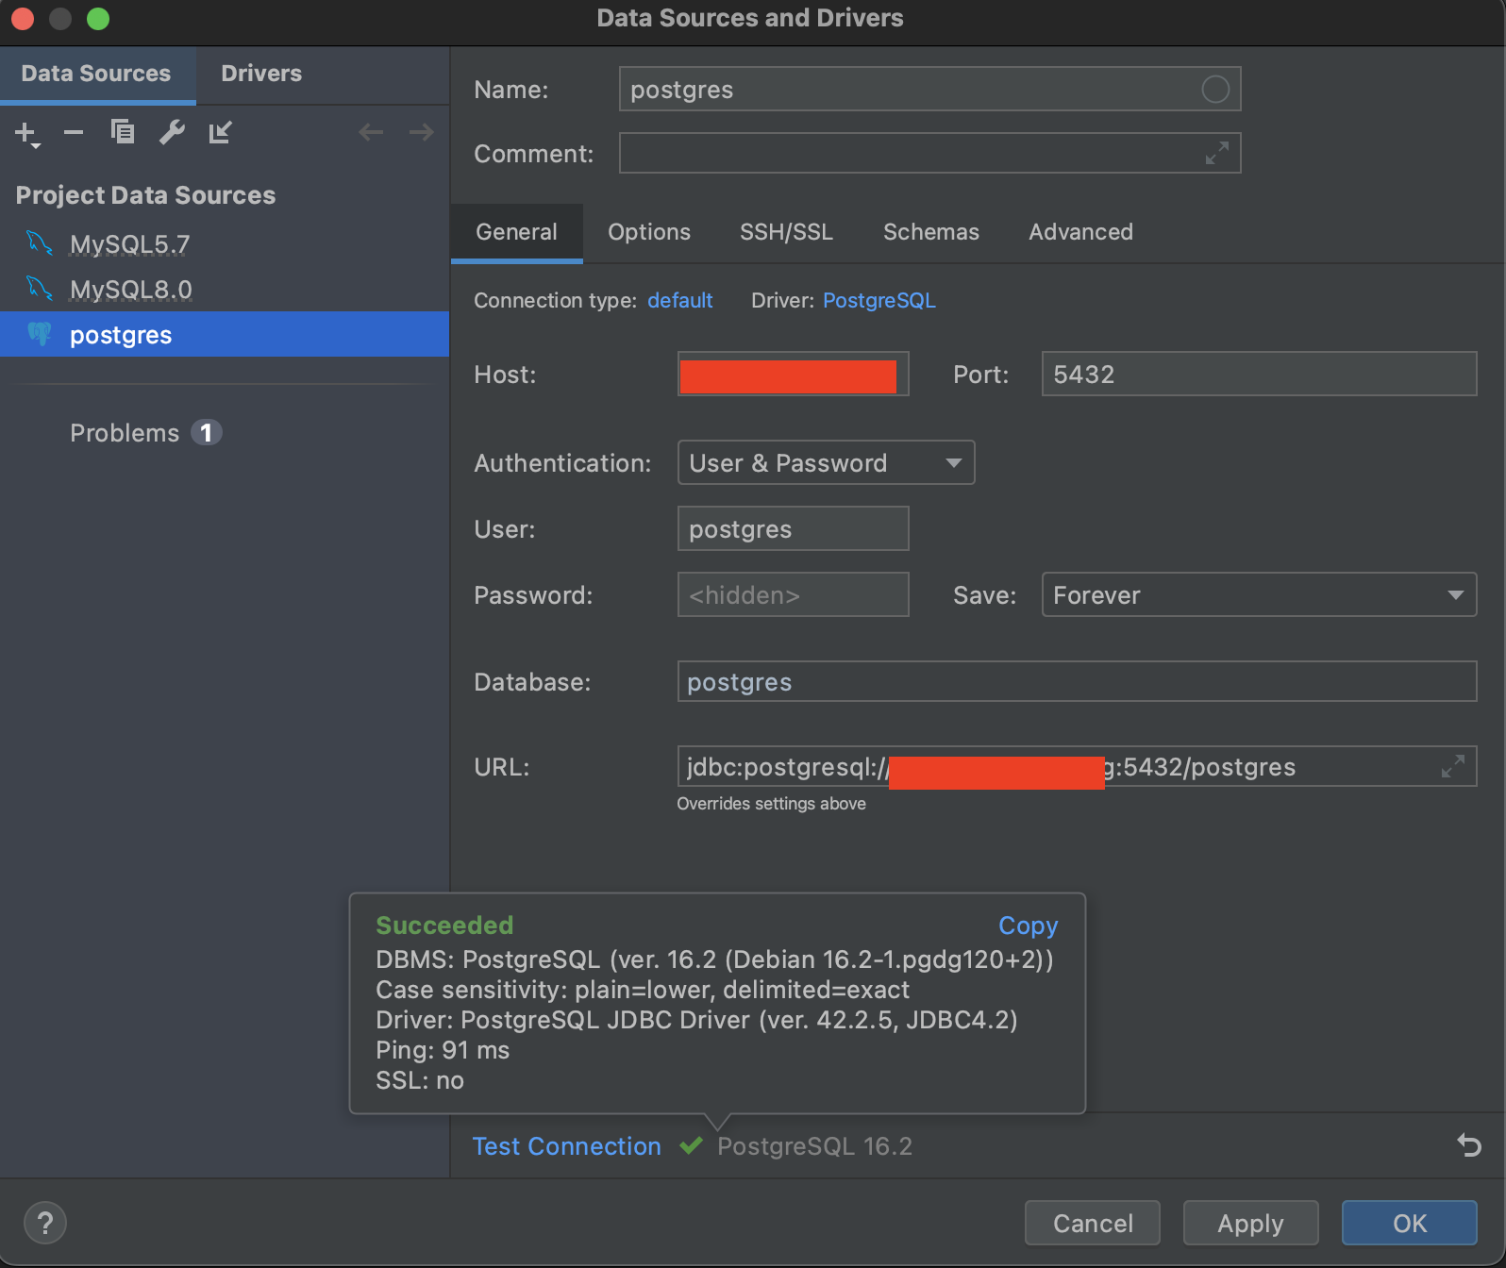
Task: Click the Problems count badge
Action: click(x=207, y=433)
